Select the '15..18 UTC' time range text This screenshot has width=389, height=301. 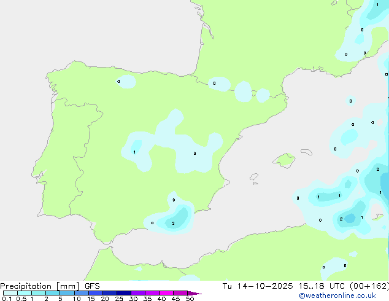(x=322, y=286)
